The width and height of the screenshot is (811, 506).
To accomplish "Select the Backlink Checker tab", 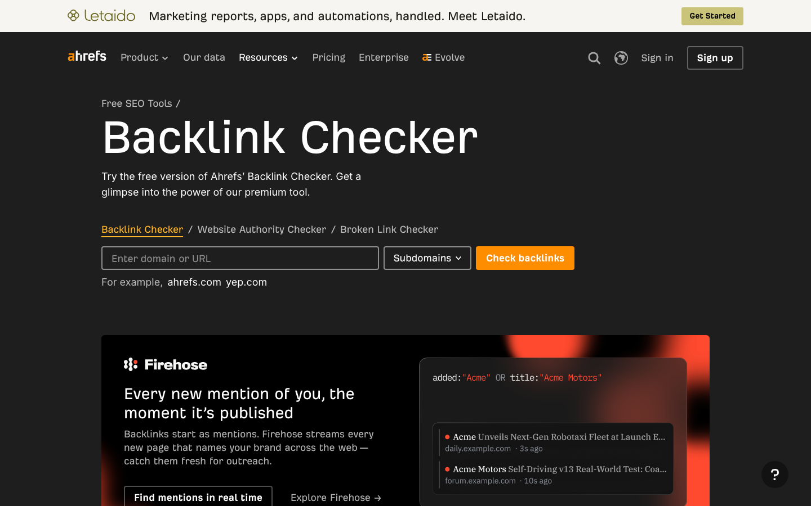I will [x=142, y=229].
